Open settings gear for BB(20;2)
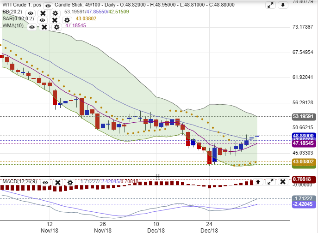 (x=56, y=13)
